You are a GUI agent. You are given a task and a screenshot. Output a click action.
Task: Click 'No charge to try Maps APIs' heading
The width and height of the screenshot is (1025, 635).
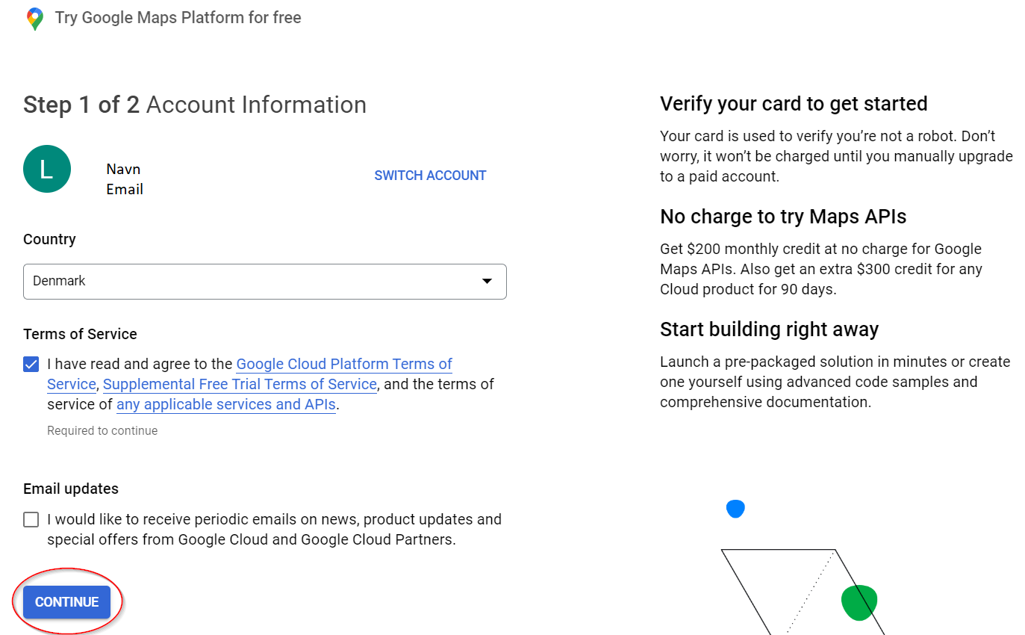click(783, 217)
